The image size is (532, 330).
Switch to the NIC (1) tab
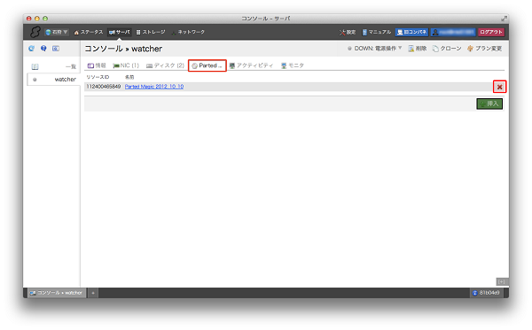pyautogui.click(x=126, y=65)
